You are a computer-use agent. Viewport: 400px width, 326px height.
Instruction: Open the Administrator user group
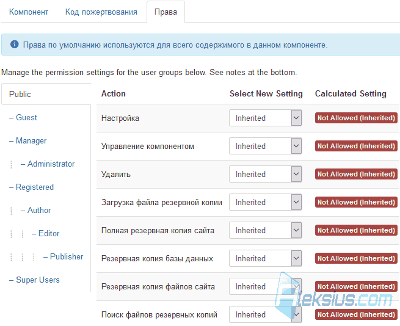(51, 164)
